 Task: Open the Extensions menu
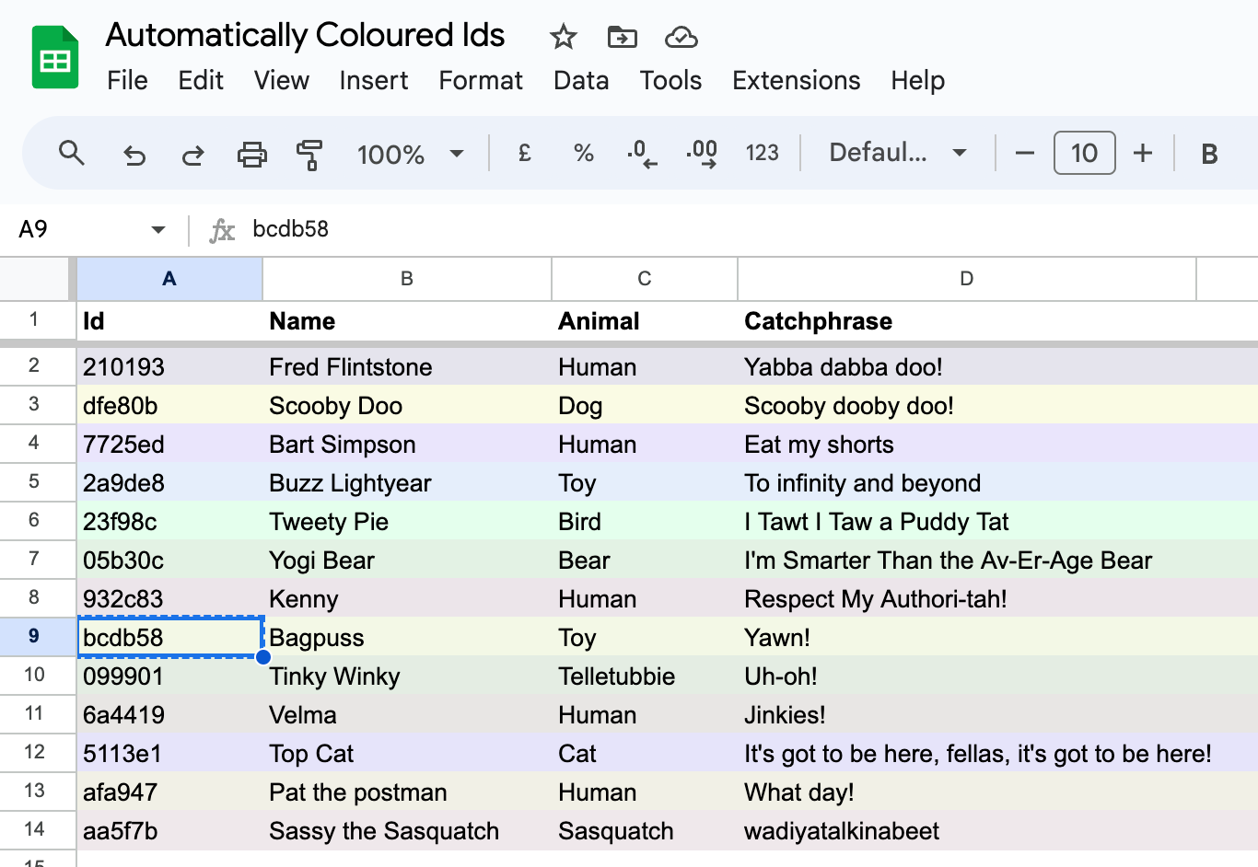pos(796,81)
